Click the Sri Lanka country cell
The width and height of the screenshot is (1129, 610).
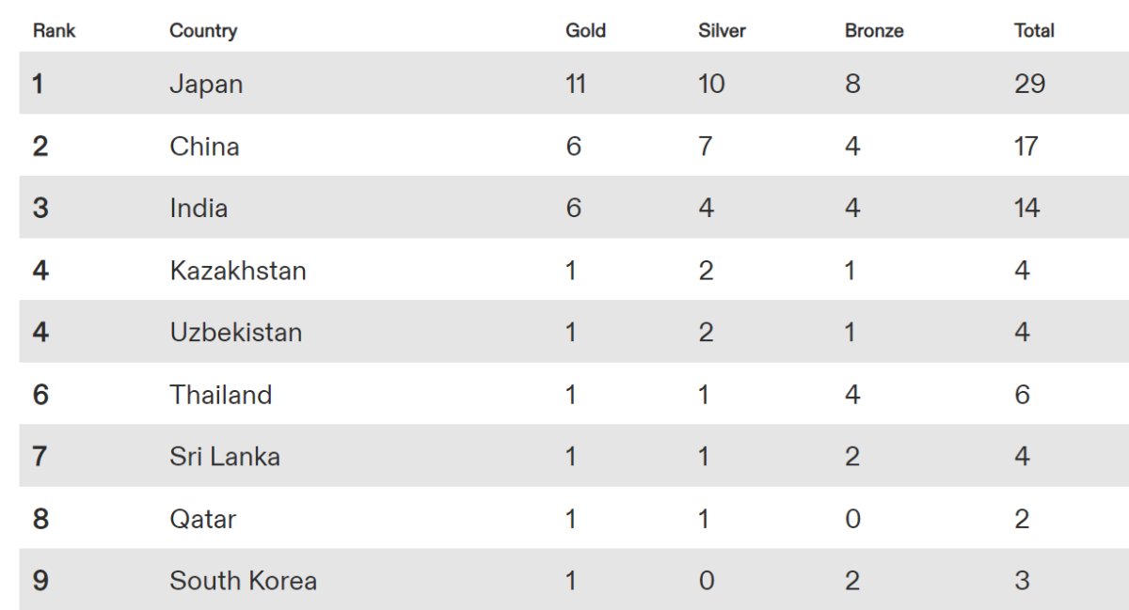(225, 456)
